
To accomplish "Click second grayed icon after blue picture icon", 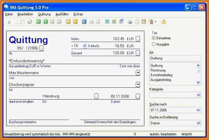I will click(x=98, y=22).
